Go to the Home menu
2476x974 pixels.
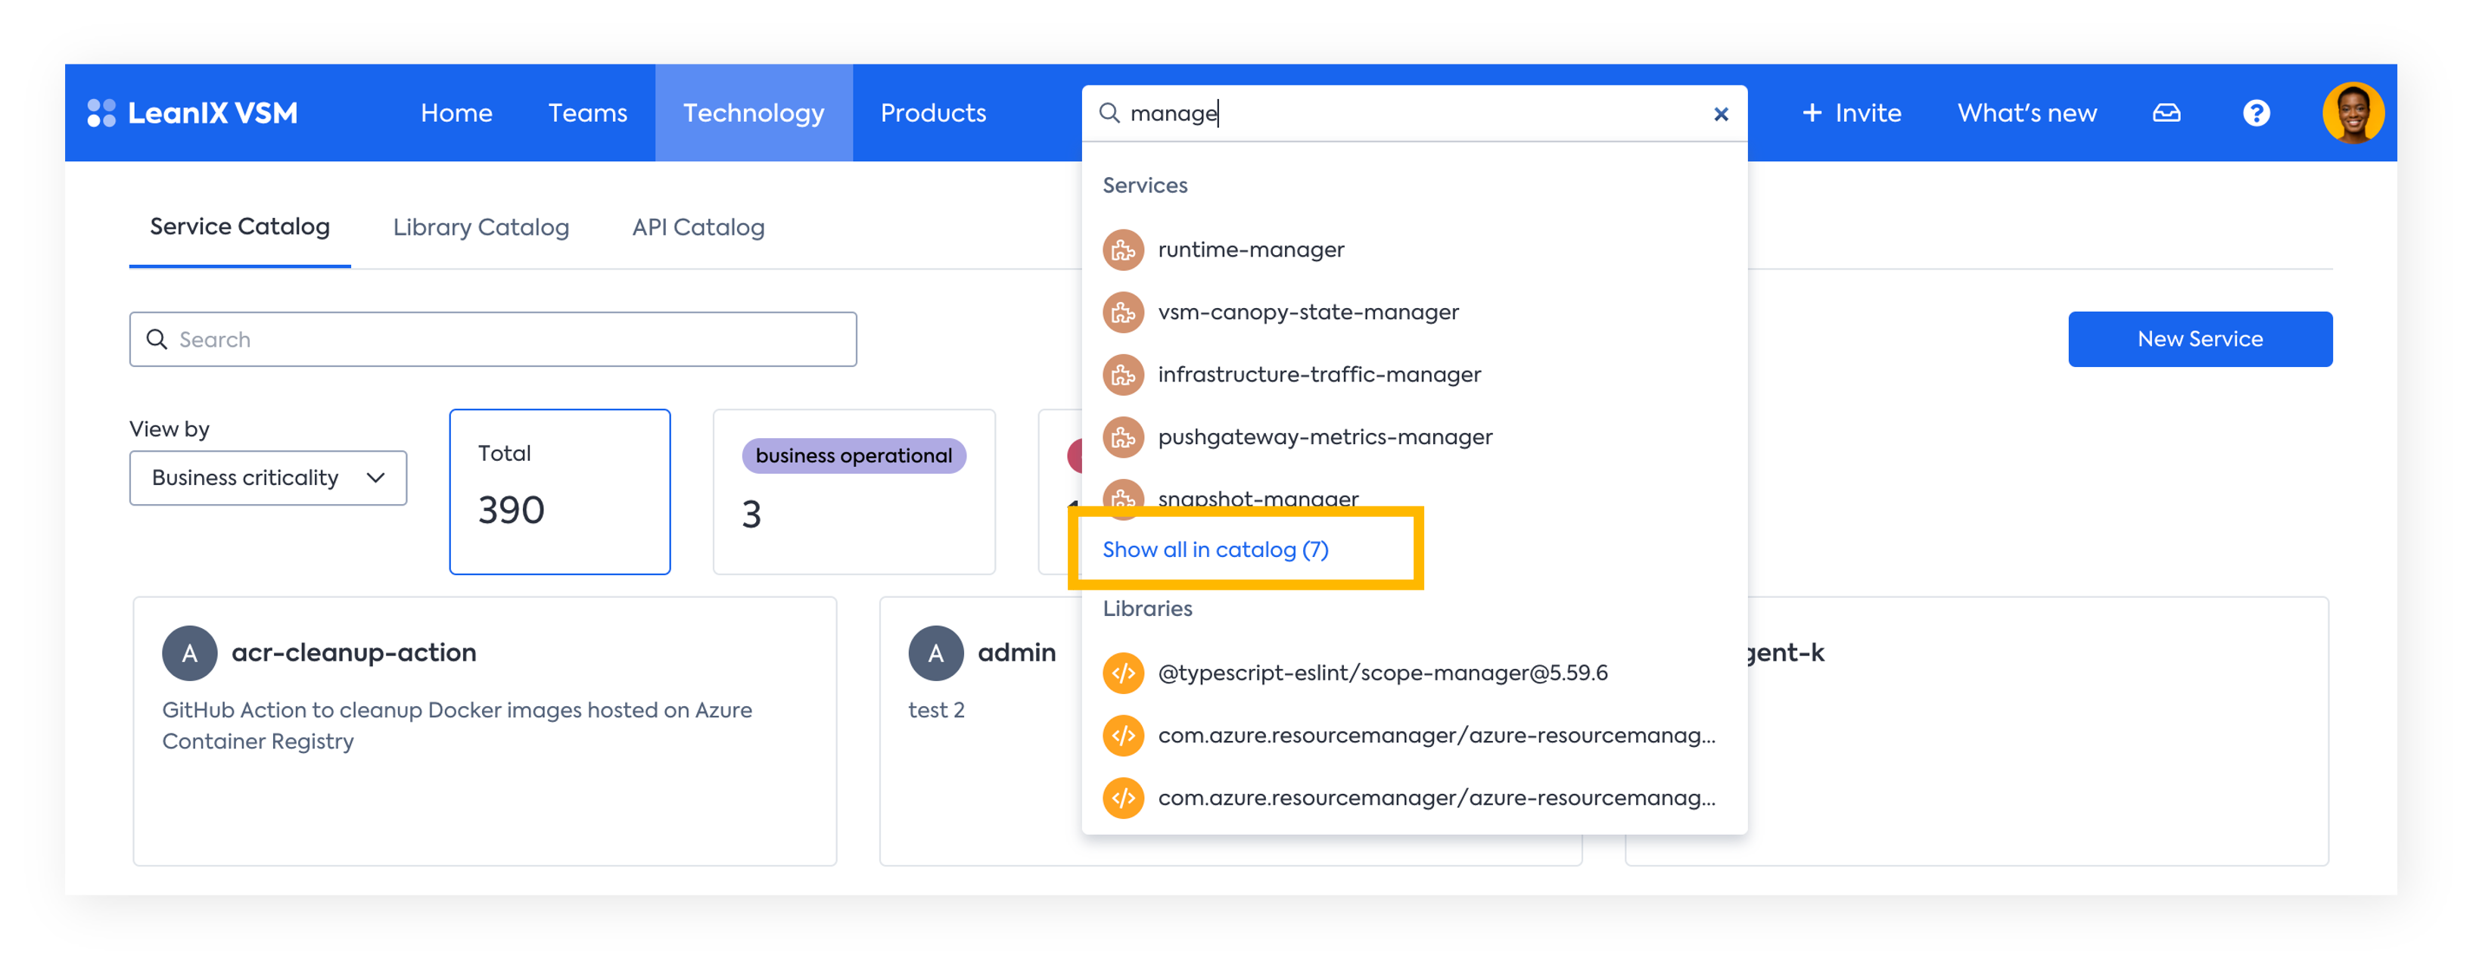(x=456, y=113)
